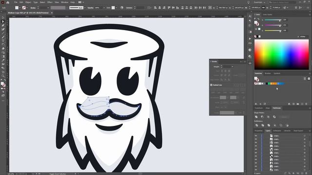Hide the bottommost visible <Path> row in Layers
312x175 pixels.
coord(256,170)
